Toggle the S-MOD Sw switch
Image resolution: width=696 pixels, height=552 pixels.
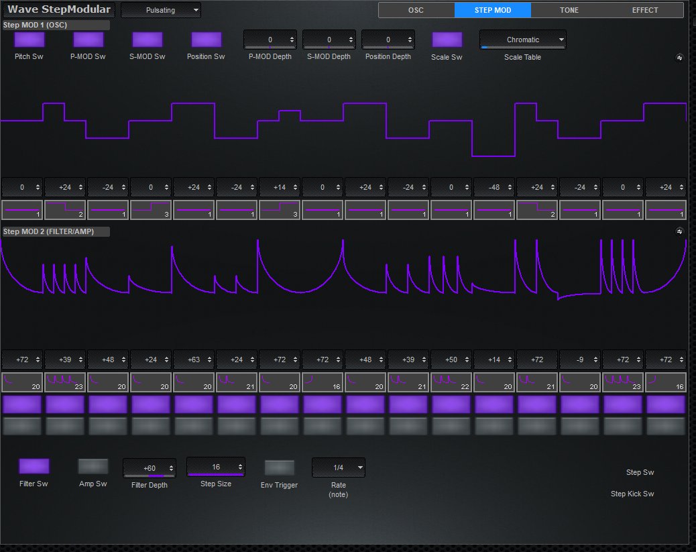pos(148,40)
